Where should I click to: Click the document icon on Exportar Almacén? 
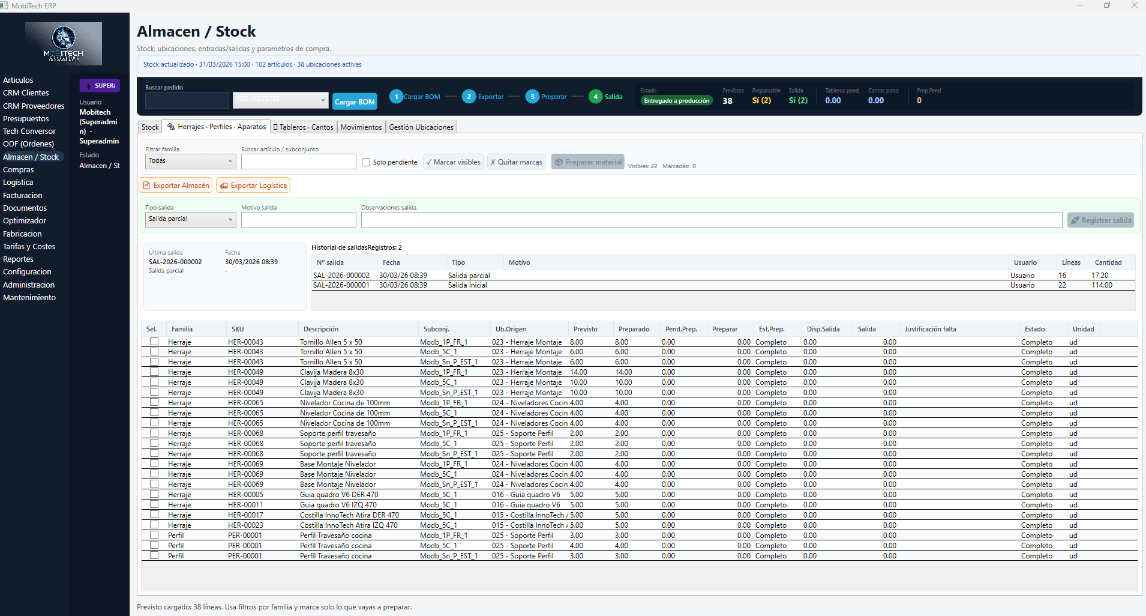(x=147, y=186)
